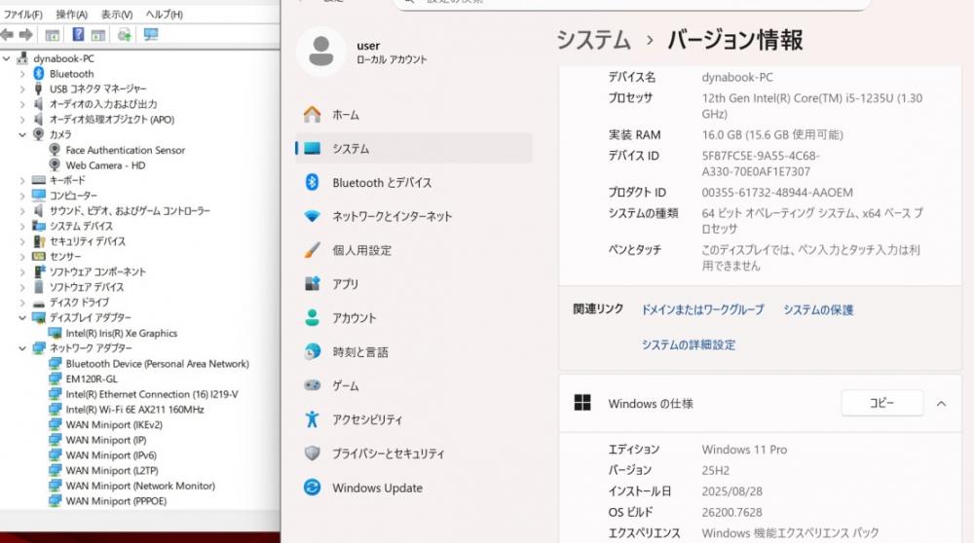Screen dimensions: 974x543
Task: Select the Intel(R) Iris(R) Xe Graphics icon
Action: (55, 333)
